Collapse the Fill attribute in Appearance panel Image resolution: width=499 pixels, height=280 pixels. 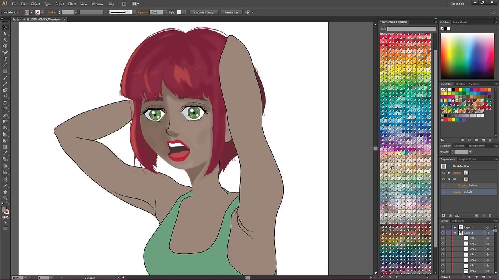[449, 179]
